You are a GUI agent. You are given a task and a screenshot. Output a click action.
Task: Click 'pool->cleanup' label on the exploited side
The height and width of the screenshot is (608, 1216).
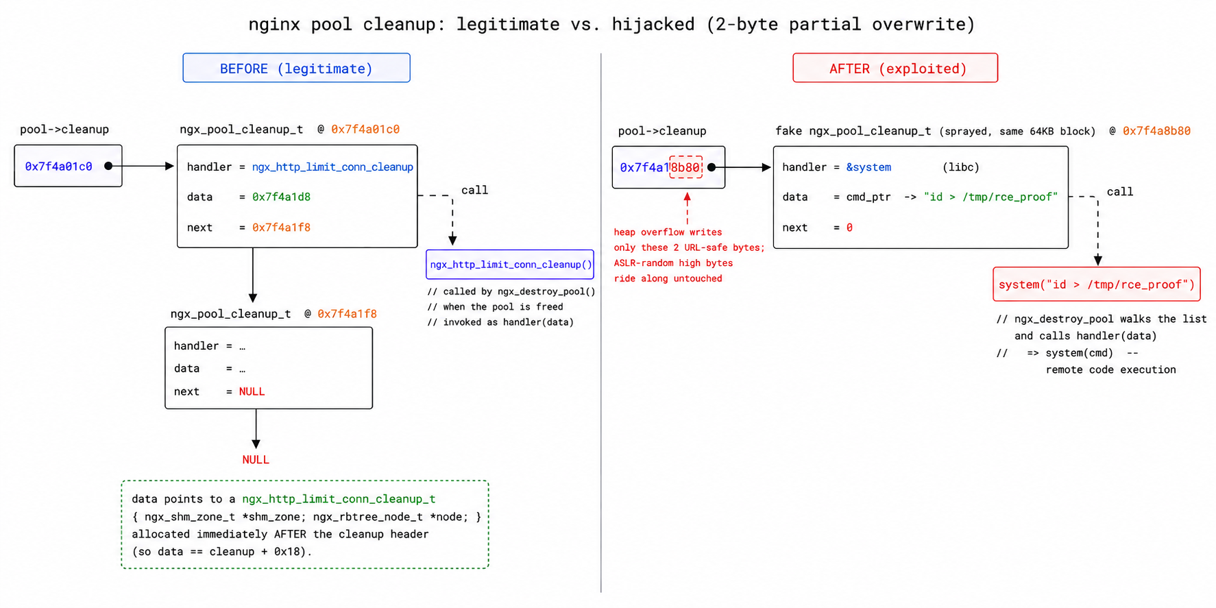coord(662,131)
